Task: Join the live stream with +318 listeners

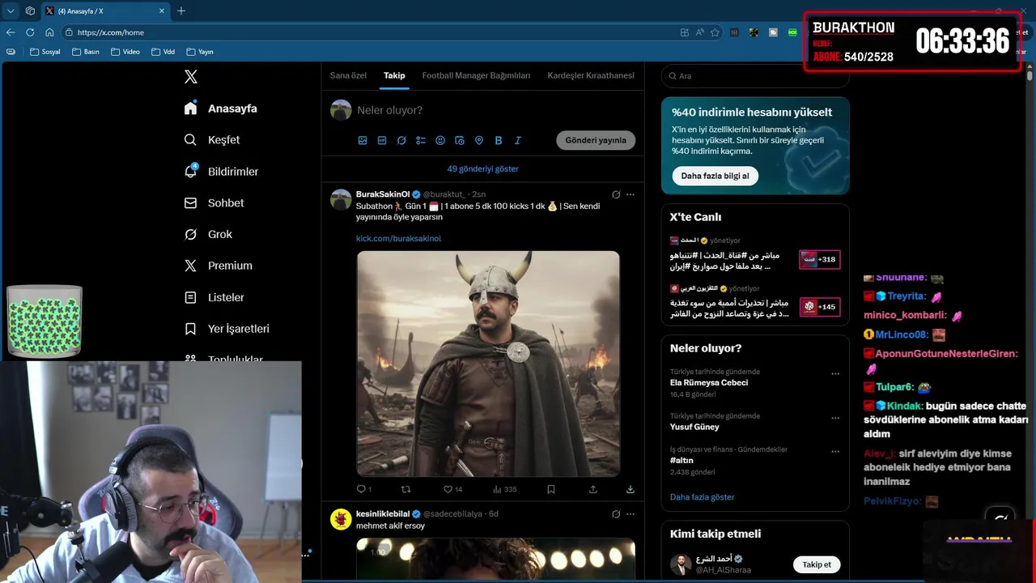Action: point(819,259)
